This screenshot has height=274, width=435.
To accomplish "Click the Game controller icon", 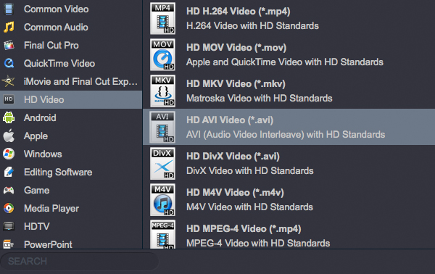I will (x=9, y=190).
